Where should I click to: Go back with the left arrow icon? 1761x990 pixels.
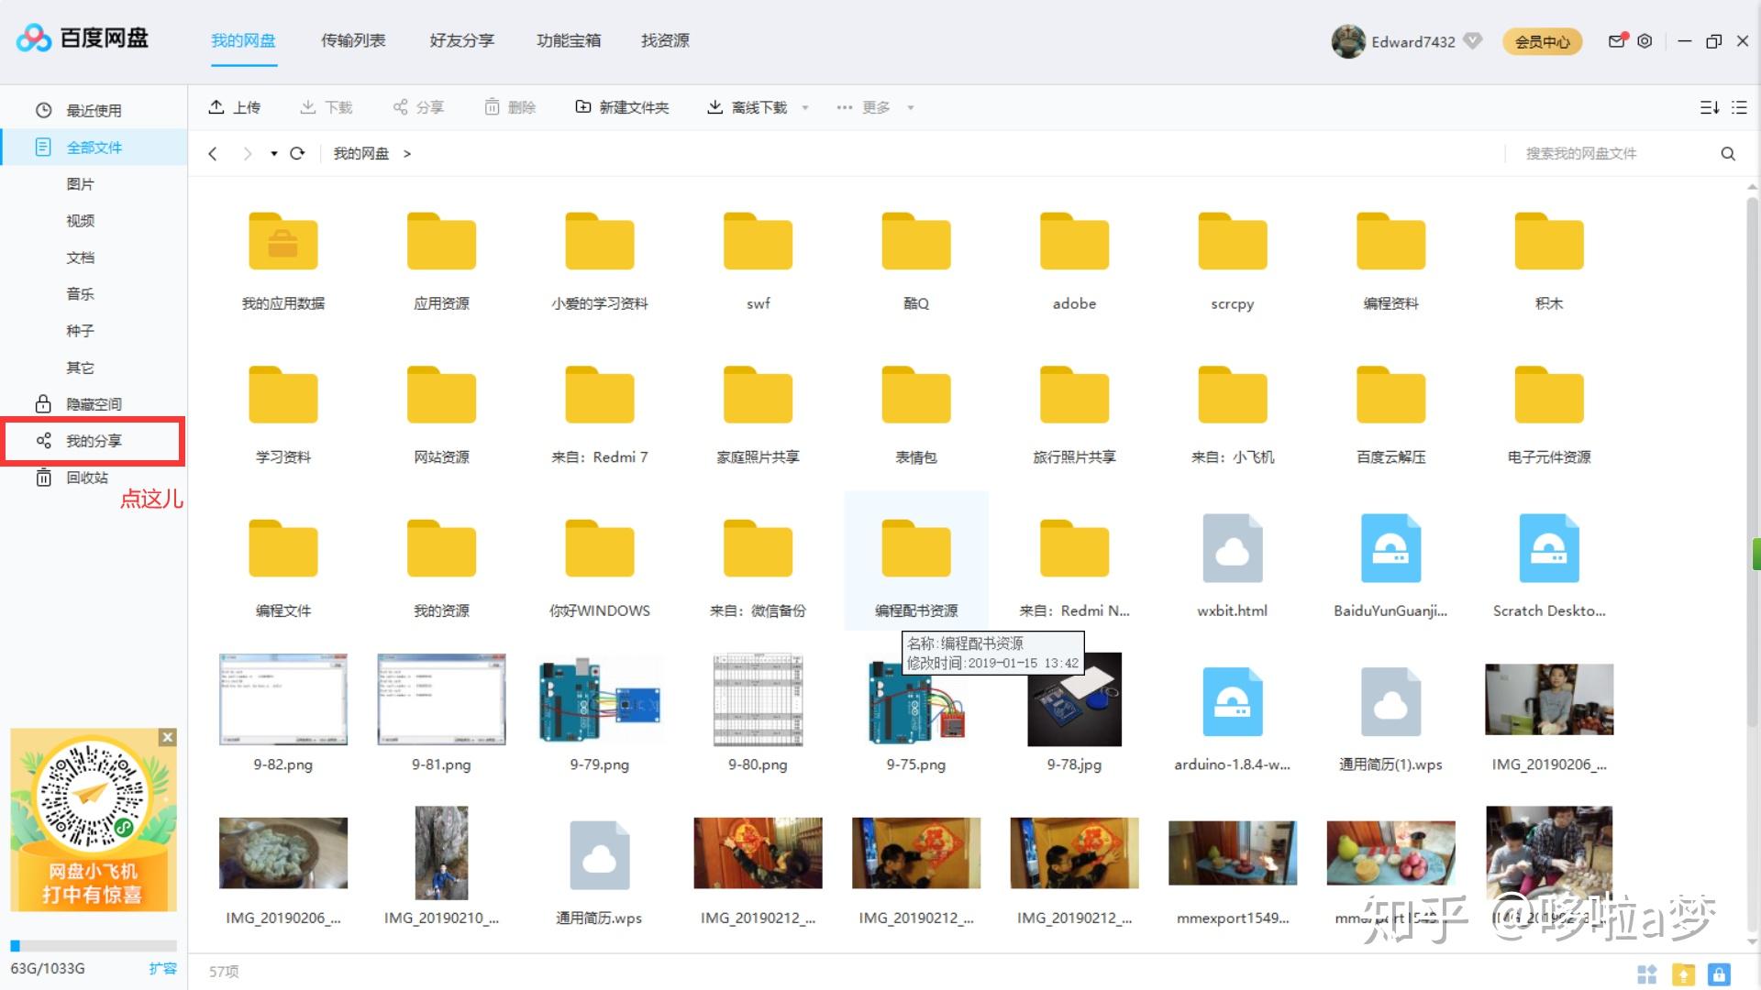(x=213, y=153)
